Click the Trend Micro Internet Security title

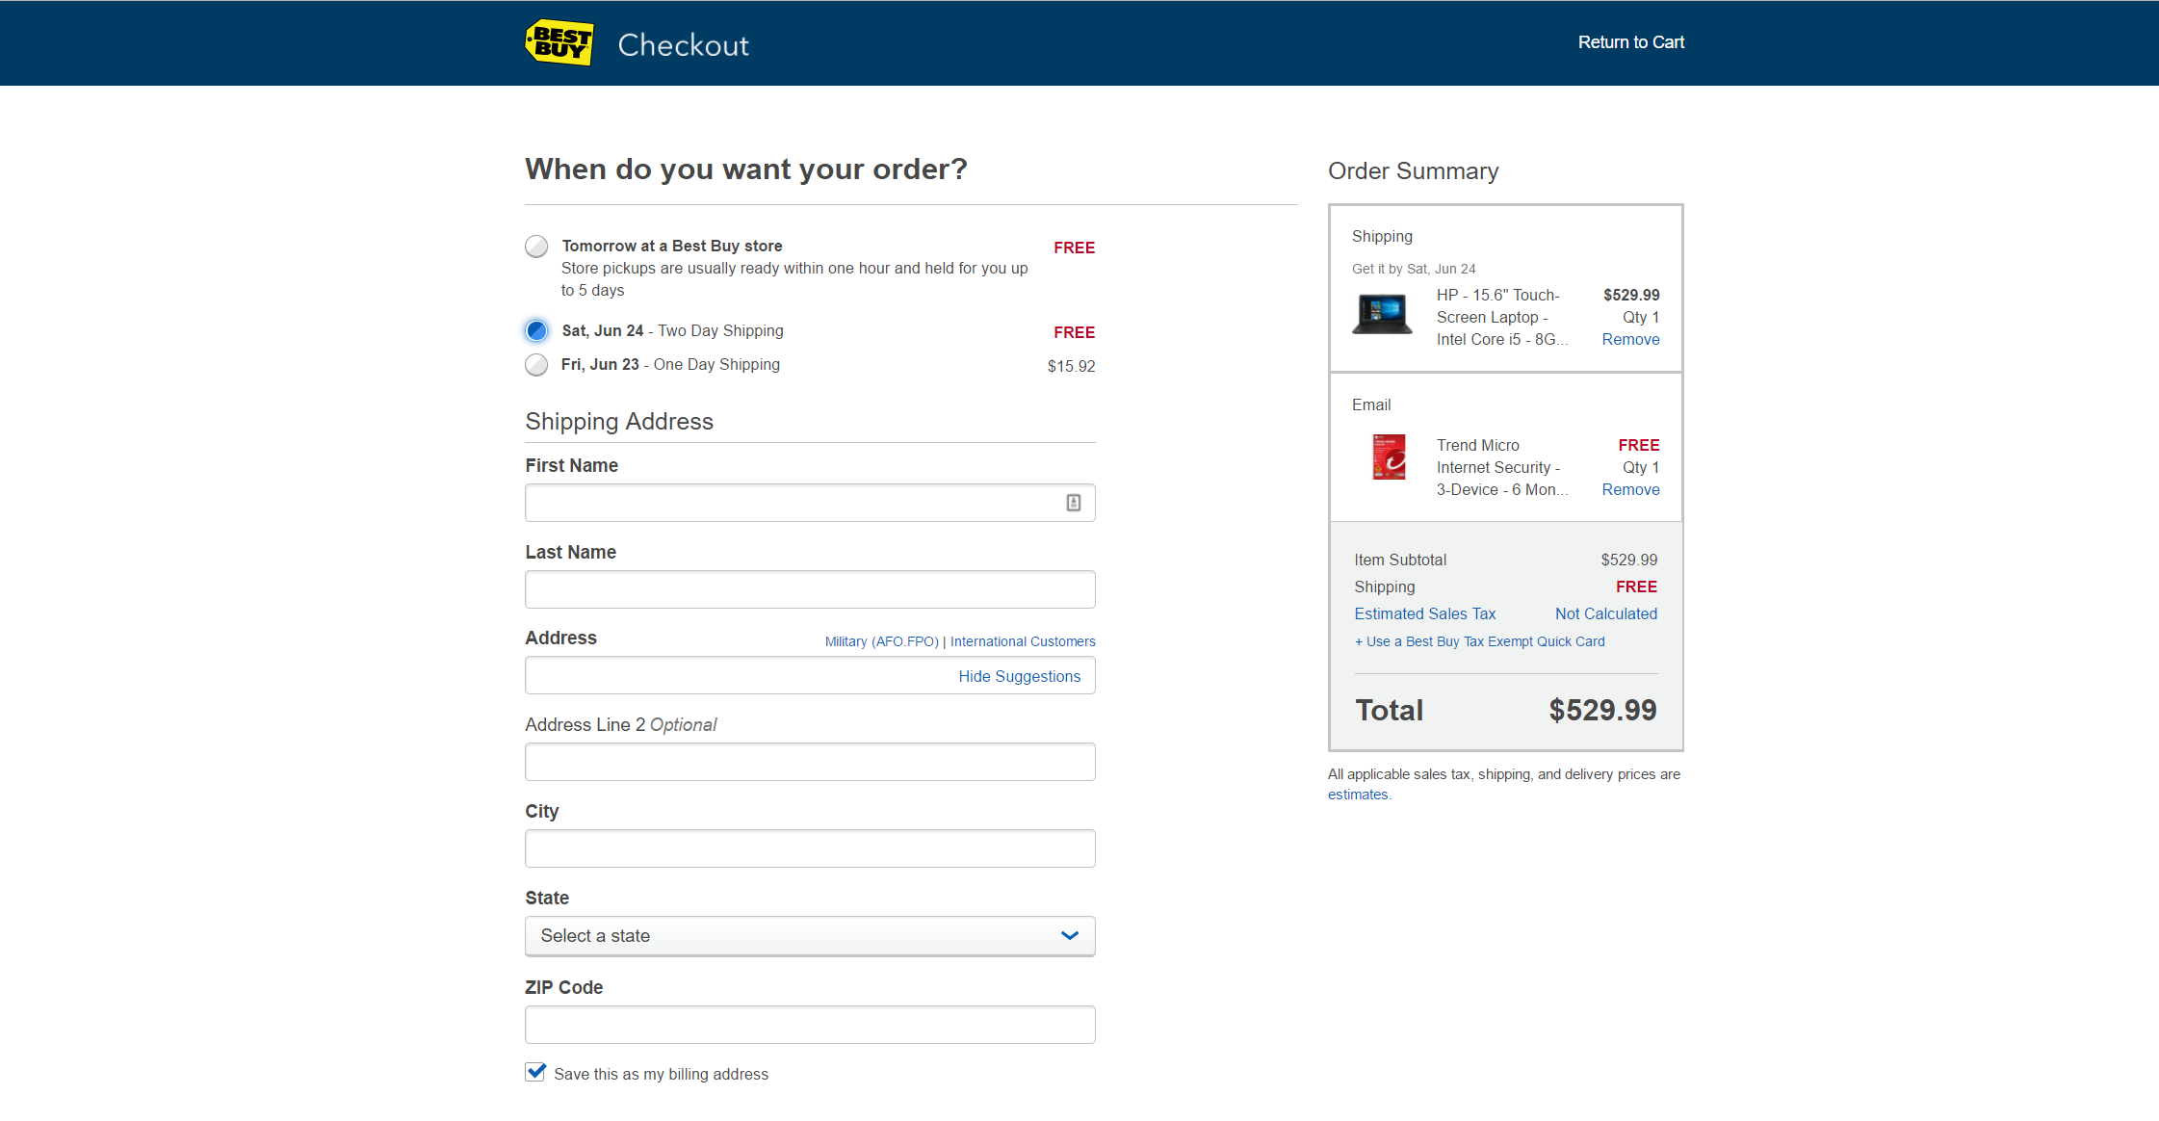coord(1502,467)
